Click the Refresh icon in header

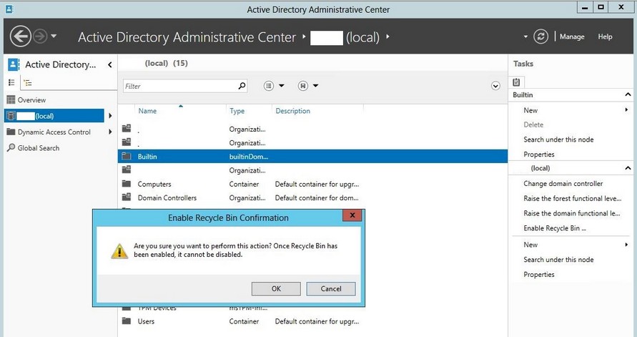point(540,36)
